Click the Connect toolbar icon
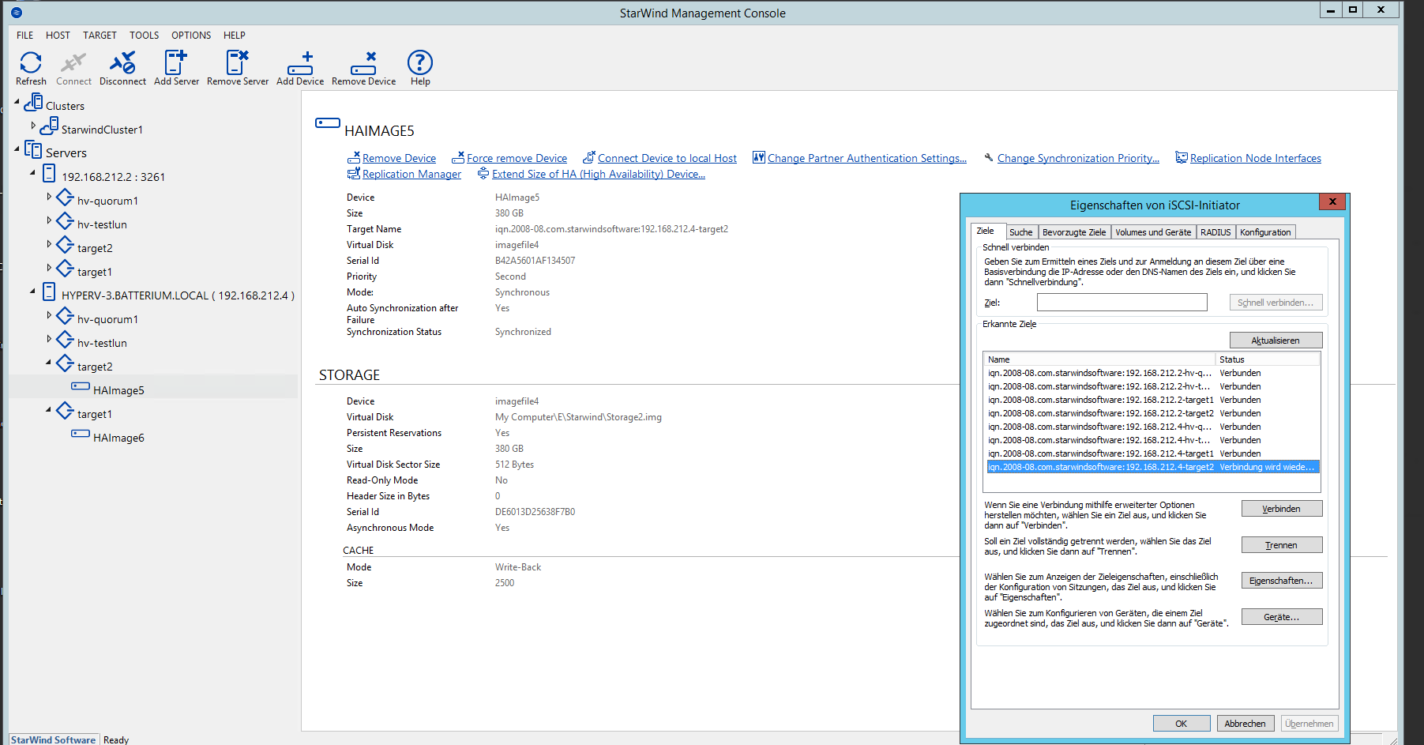Image resolution: width=1424 pixels, height=745 pixels. pyautogui.click(x=73, y=62)
